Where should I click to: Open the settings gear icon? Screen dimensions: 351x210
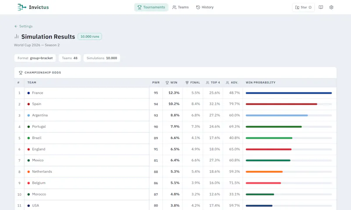331,7
